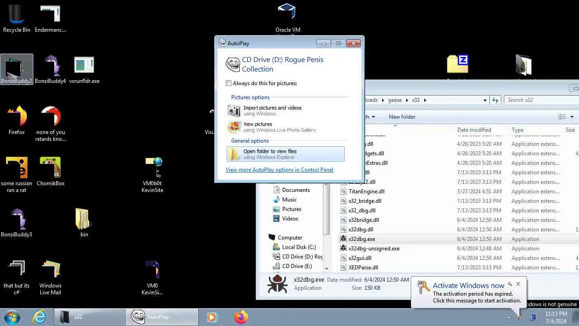Sort by Size column header
Image resolution: width=579 pixels, height=326 pixels.
tap(571, 130)
